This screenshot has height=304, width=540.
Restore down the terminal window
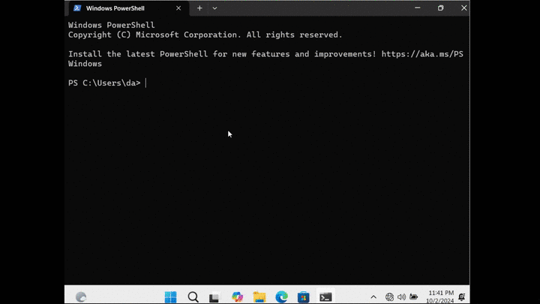pos(440,8)
